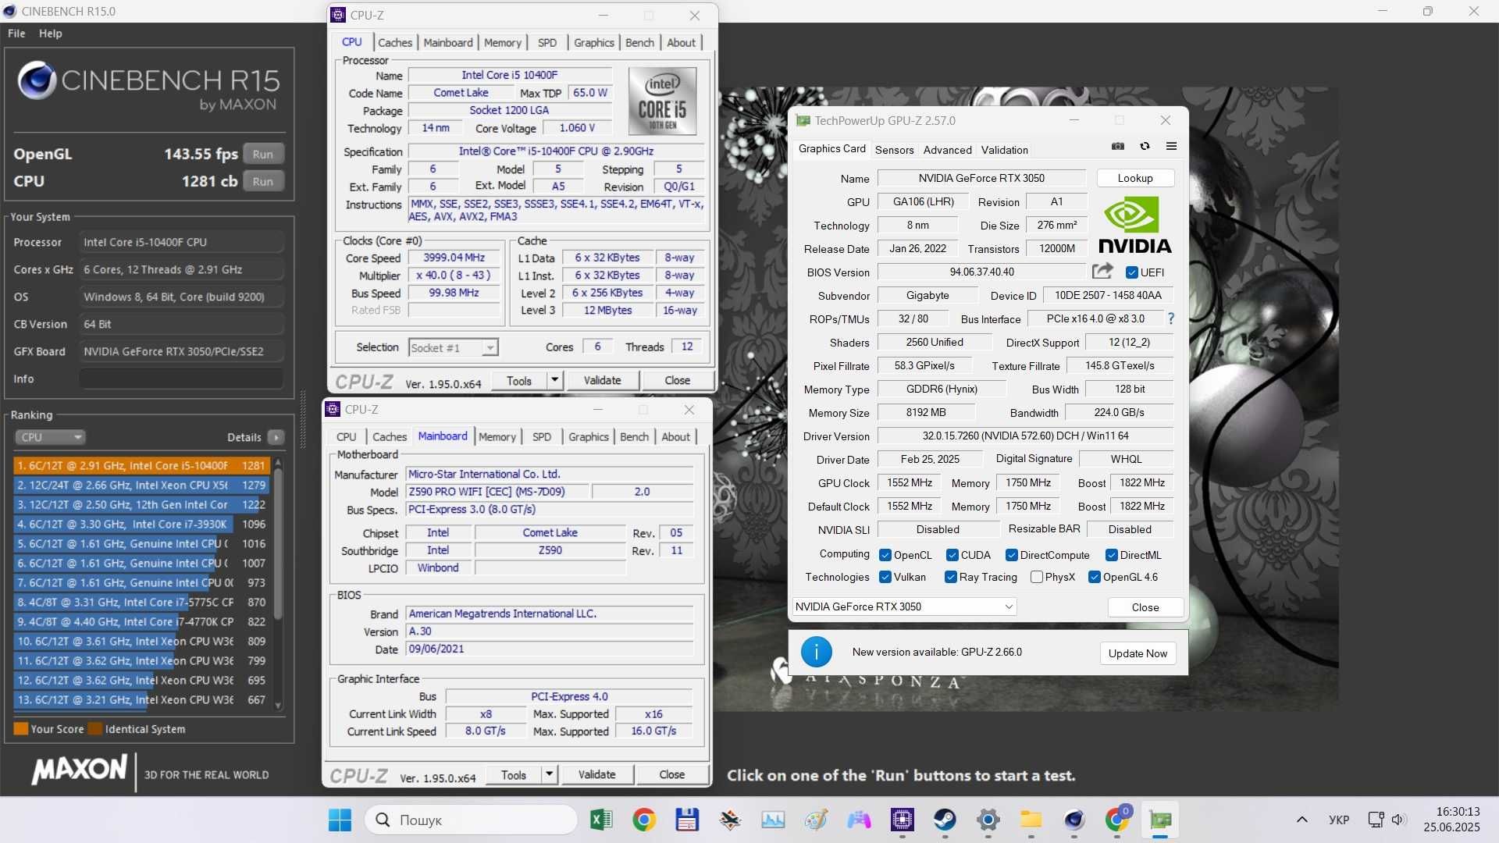This screenshot has width=1499, height=843.
Task: Take a GPU-Z screenshot with camera icon
Action: pyautogui.click(x=1118, y=146)
